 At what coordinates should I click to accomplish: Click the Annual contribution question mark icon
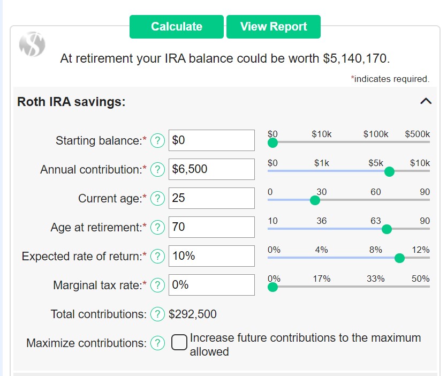[x=157, y=169]
